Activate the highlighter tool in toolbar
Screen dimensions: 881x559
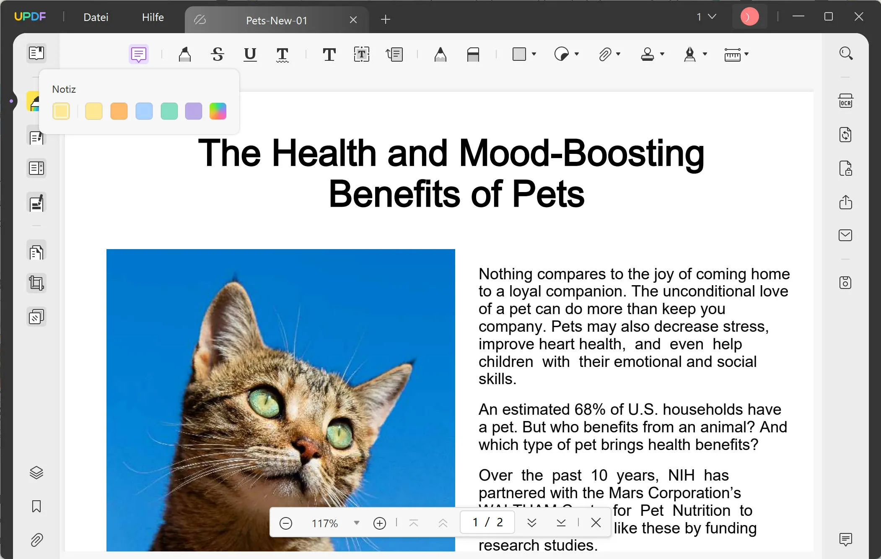pos(184,55)
